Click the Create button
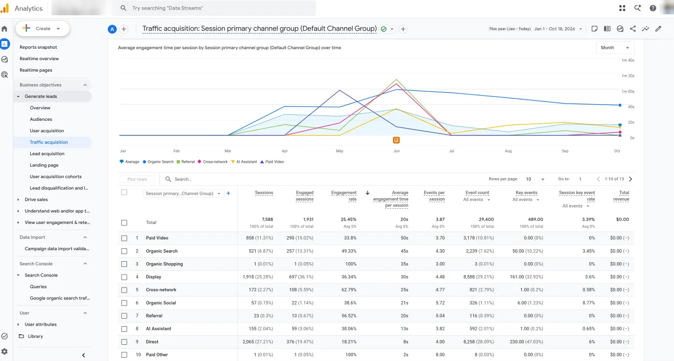The width and height of the screenshot is (674, 361). click(x=43, y=29)
